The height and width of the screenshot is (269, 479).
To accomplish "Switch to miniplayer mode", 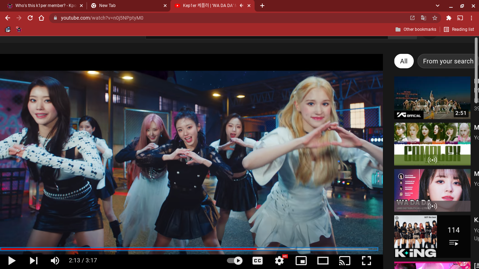I will coord(301,261).
